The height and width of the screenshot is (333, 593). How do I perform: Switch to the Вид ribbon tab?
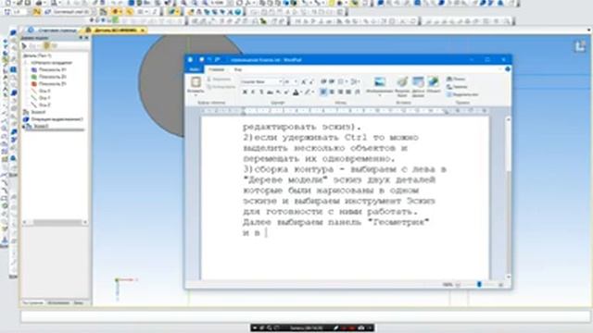237,69
